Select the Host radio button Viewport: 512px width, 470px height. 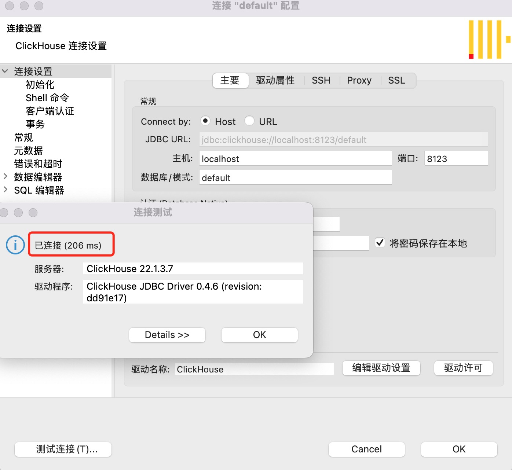coord(205,121)
